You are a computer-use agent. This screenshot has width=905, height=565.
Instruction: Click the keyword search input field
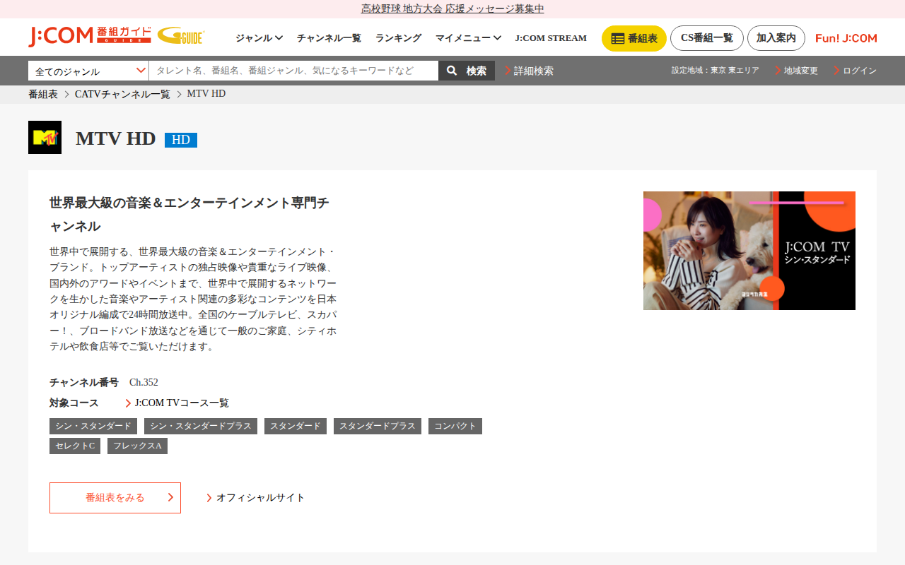(293, 71)
